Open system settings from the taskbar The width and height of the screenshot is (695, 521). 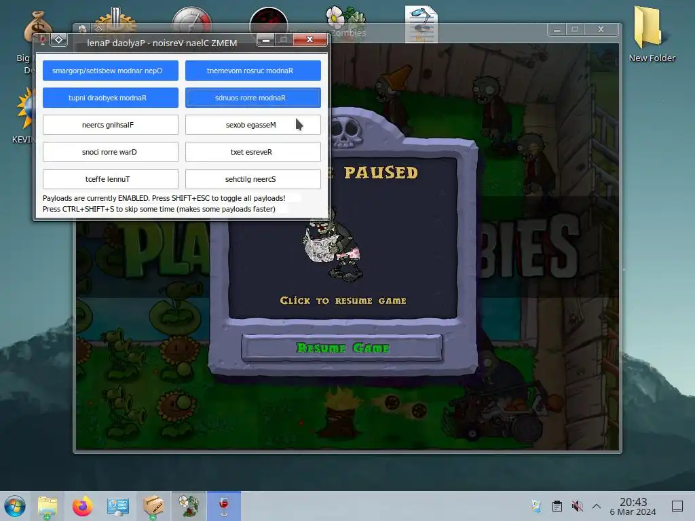pyautogui.click(x=118, y=506)
